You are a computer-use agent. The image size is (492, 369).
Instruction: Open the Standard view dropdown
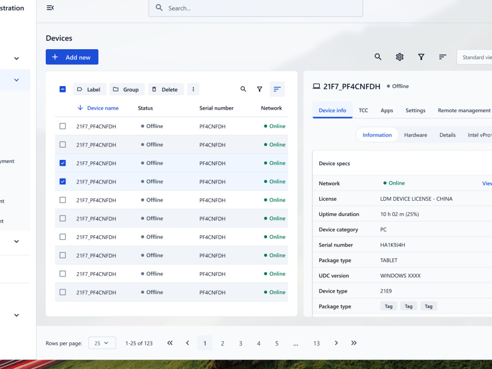pyautogui.click(x=474, y=57)
